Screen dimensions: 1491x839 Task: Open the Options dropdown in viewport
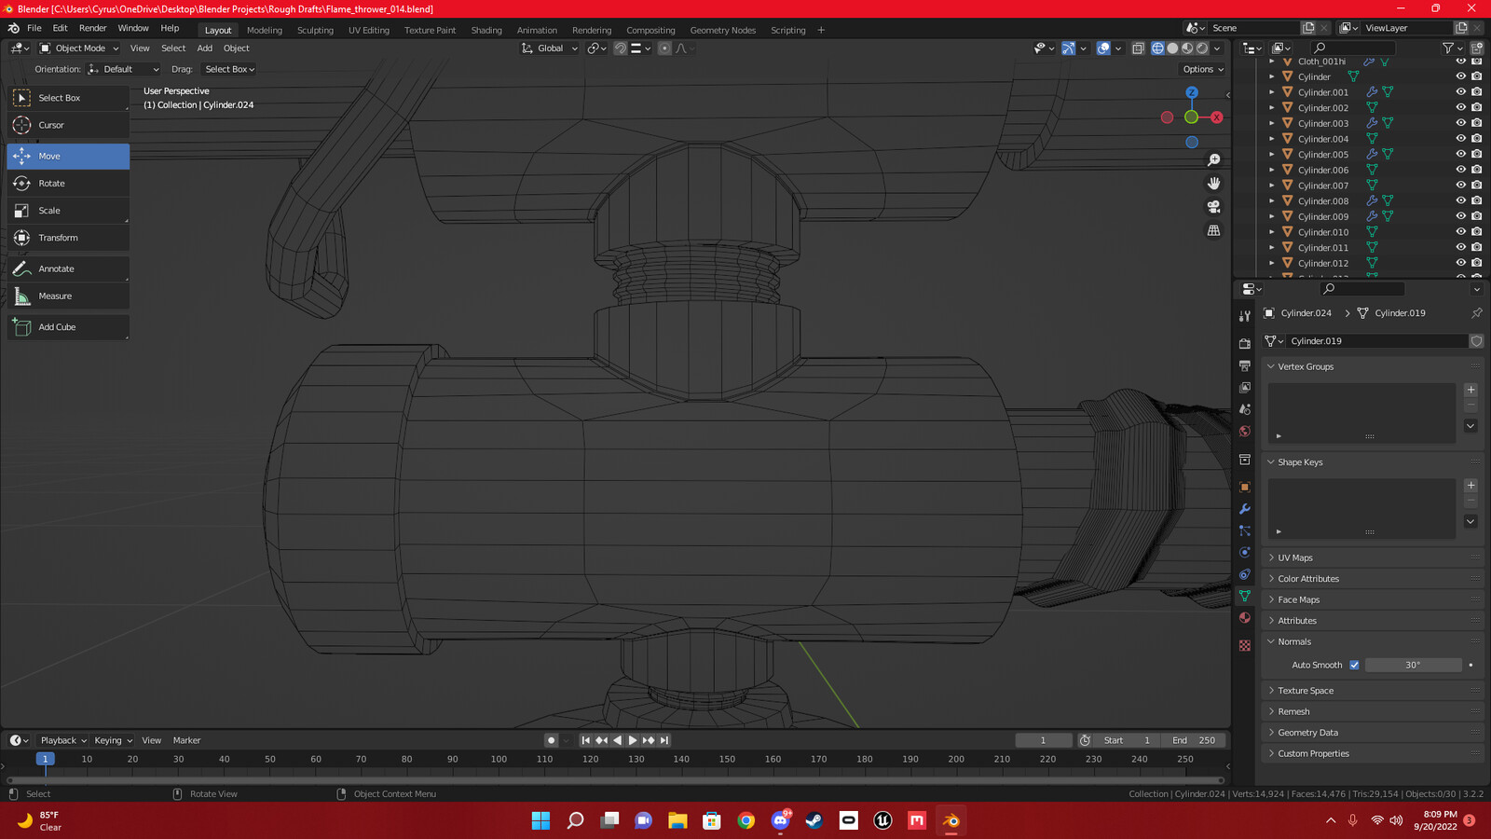pyautogui.click(x=1202, y=69)
